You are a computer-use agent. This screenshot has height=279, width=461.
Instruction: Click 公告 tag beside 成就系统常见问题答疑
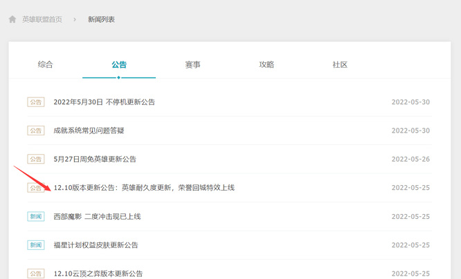[x=36, y=131]
